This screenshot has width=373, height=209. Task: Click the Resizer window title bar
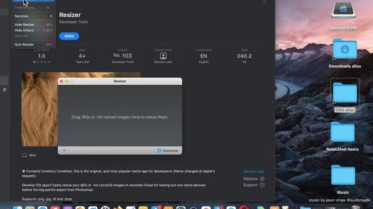click(x=120, y=81)
